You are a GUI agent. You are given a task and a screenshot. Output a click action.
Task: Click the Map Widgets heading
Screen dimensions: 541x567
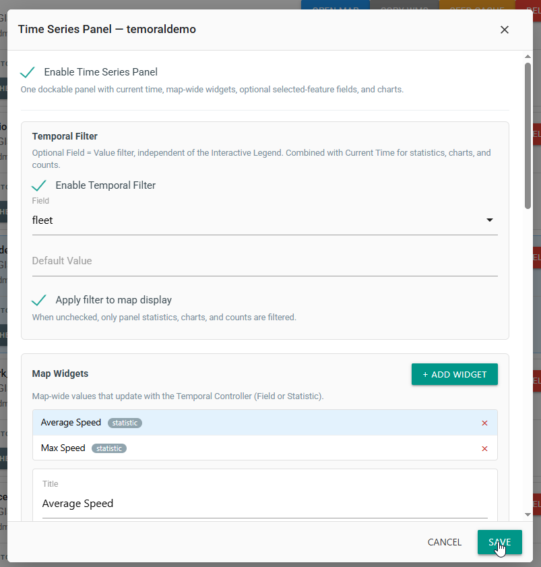click(x=60, y=374)
